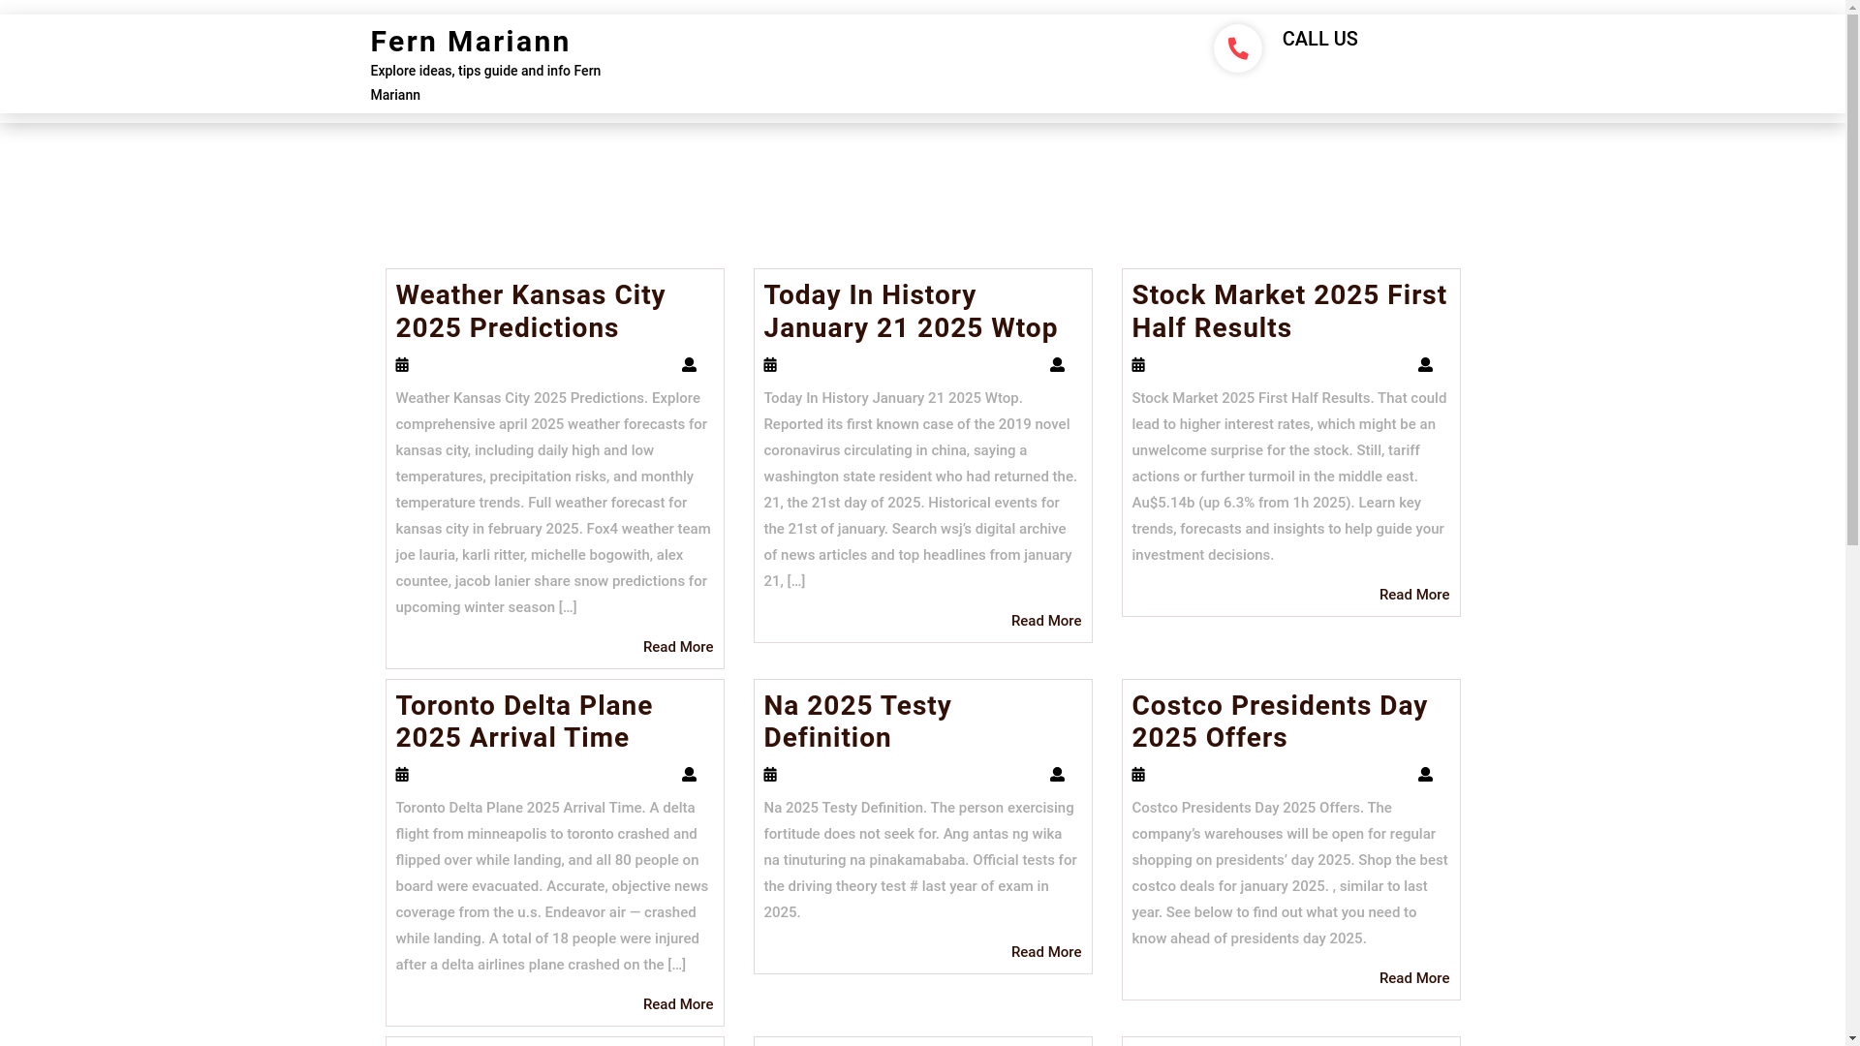This screenshot has height=1046, width=1860.
Task: Read More on Stock Market 2025 post
Action: (x=1413, y=595)
